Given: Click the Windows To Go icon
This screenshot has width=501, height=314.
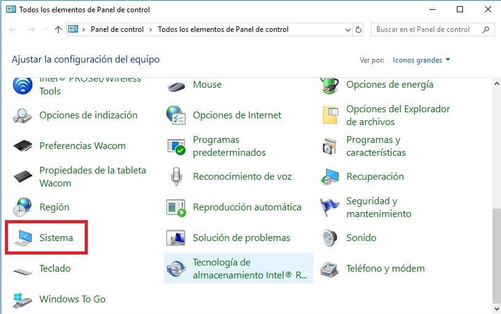Looking at the screenshot, I should tap(23, 299).
